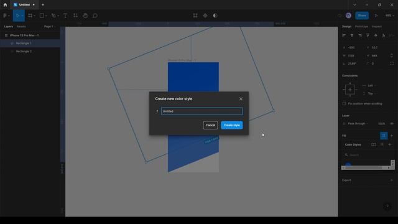Screen dimensions: 398x224
Task: Switch to the Layers tab
Action: click(8, 26)
